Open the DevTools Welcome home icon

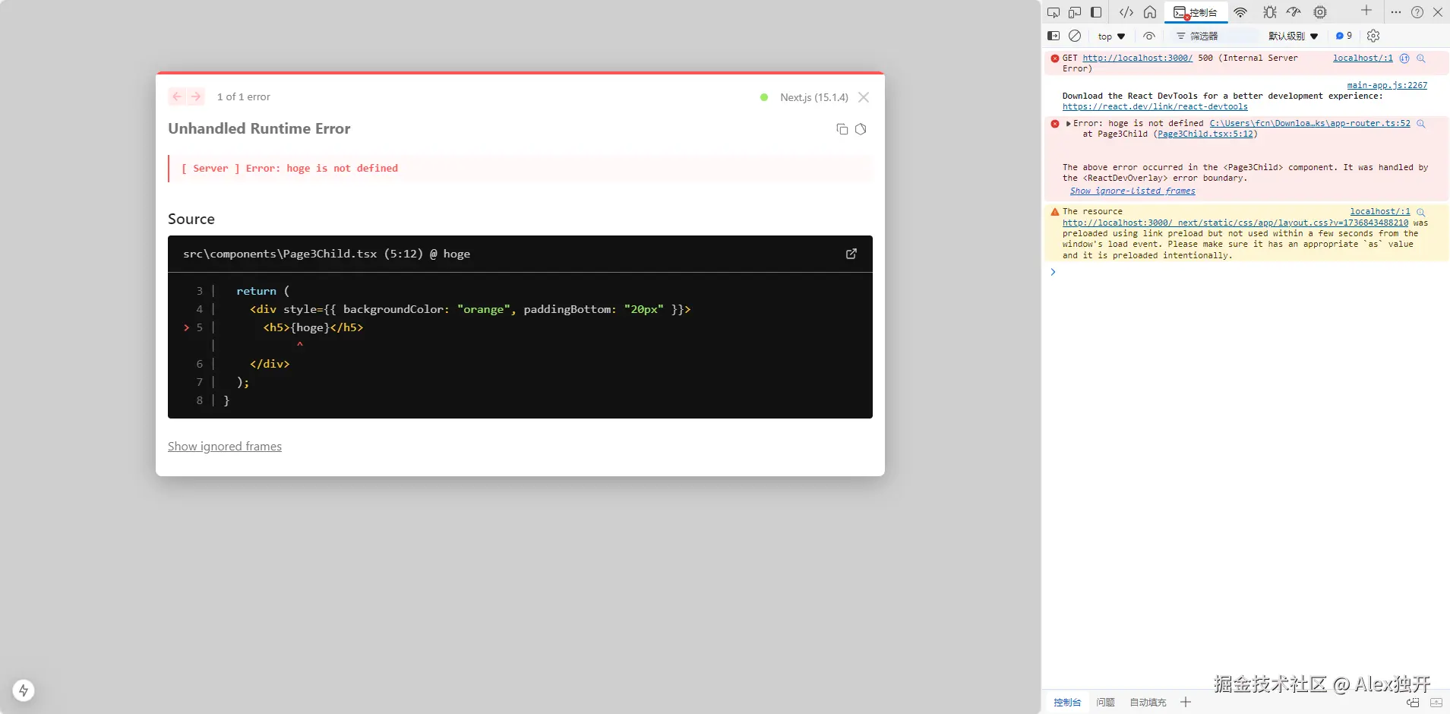point(1150,12)
